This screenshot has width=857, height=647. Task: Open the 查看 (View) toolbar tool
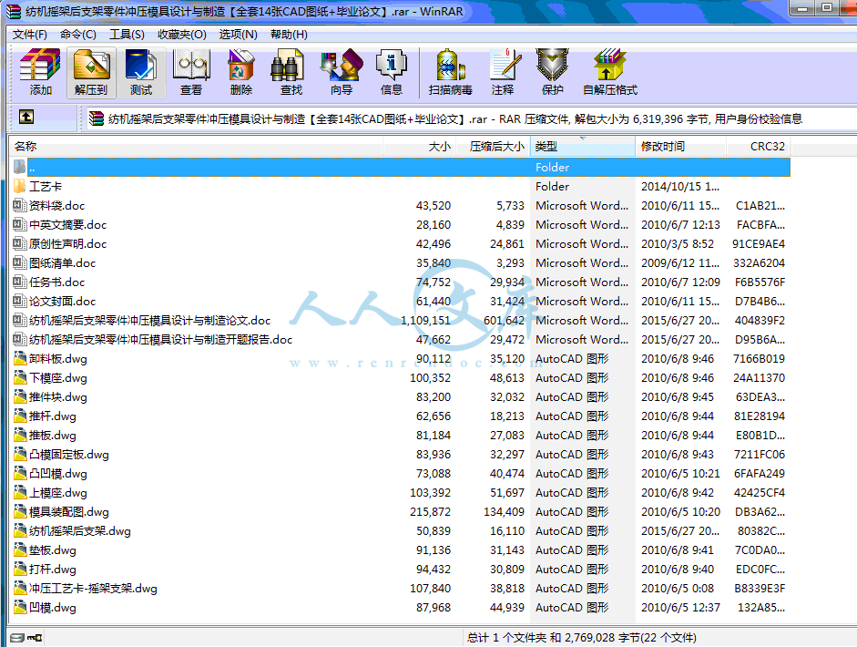[x=191, y=72]
